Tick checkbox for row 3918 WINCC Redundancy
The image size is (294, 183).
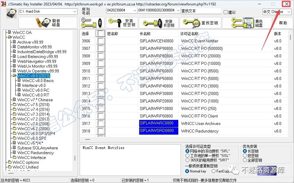coord(100,131)
